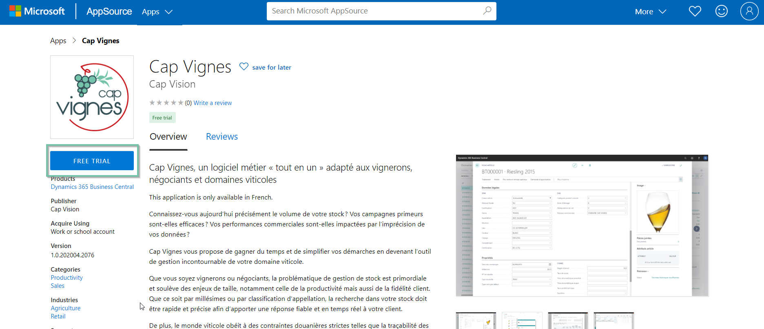
Task: Click the version number 1.0.202004.2076
Action: 73,255
